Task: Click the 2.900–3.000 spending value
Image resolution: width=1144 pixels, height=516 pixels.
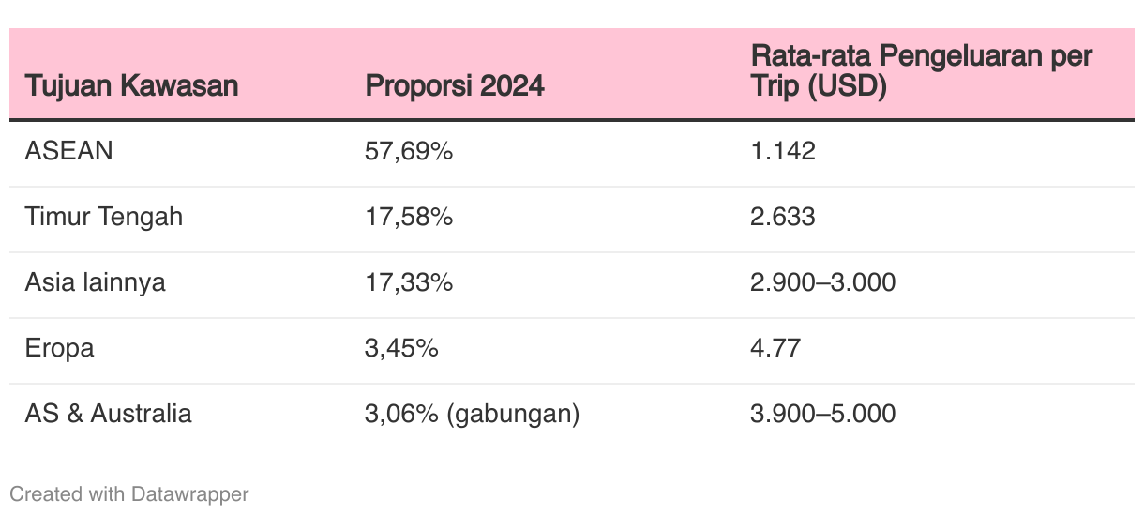Action: pos(823,281)
